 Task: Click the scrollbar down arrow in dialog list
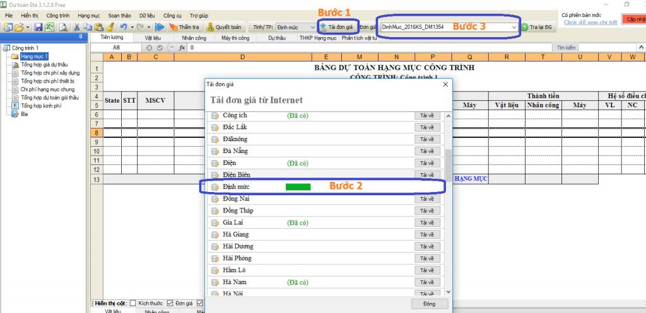tap(449, 291)
